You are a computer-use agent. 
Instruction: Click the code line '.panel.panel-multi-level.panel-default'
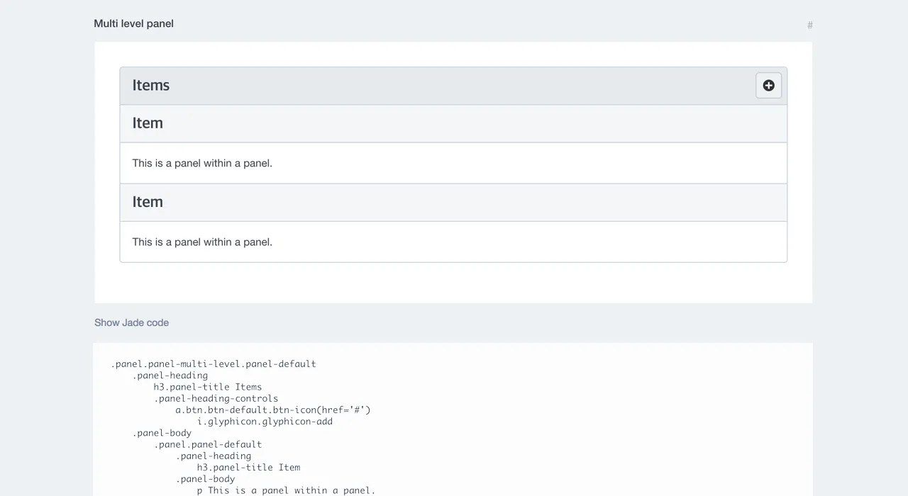point(214,364)
